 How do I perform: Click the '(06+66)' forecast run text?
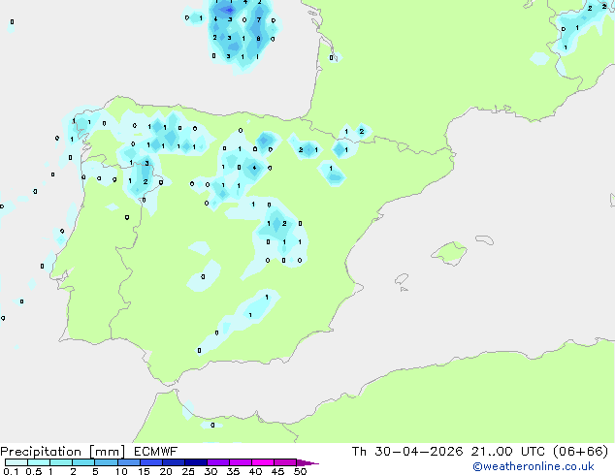(580, 452)
